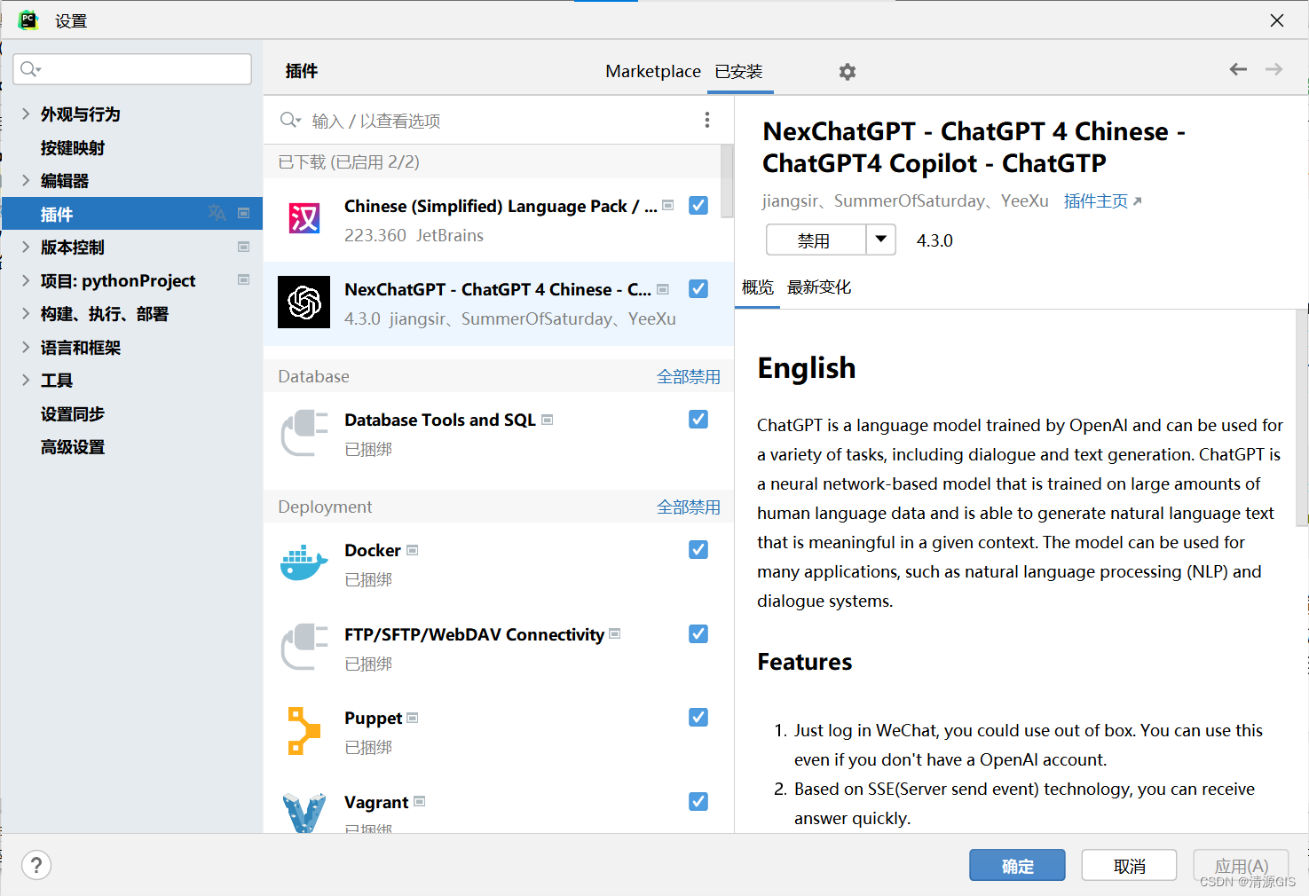
Task: Open the plugins gear settings menu
Action: pyautogui.click(x=847, y=71)
